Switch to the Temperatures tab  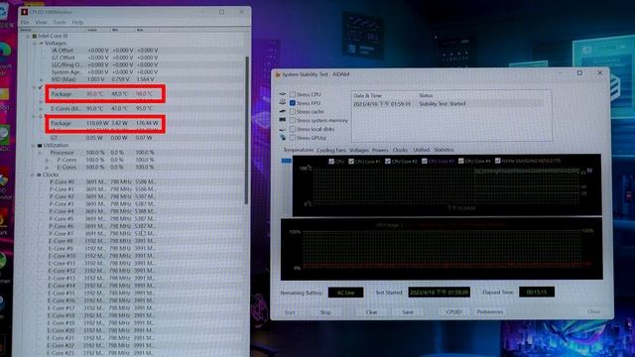(299, 150)
